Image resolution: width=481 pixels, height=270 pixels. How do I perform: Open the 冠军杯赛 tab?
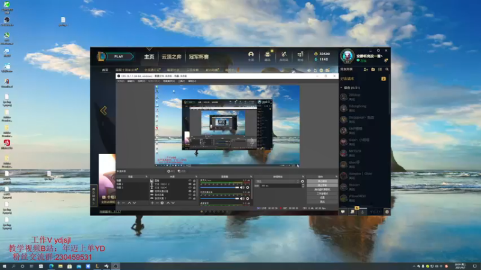199,57
